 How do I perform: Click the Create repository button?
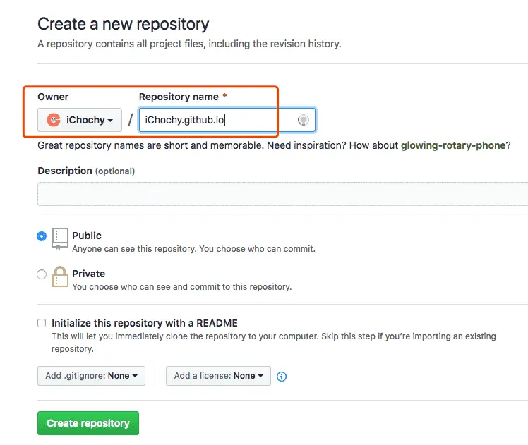coord(88,423)
